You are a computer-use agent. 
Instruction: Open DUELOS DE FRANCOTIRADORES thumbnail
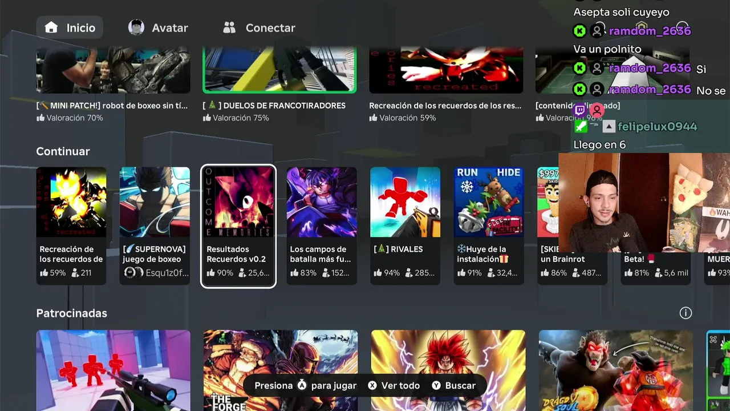pos(279,71)
